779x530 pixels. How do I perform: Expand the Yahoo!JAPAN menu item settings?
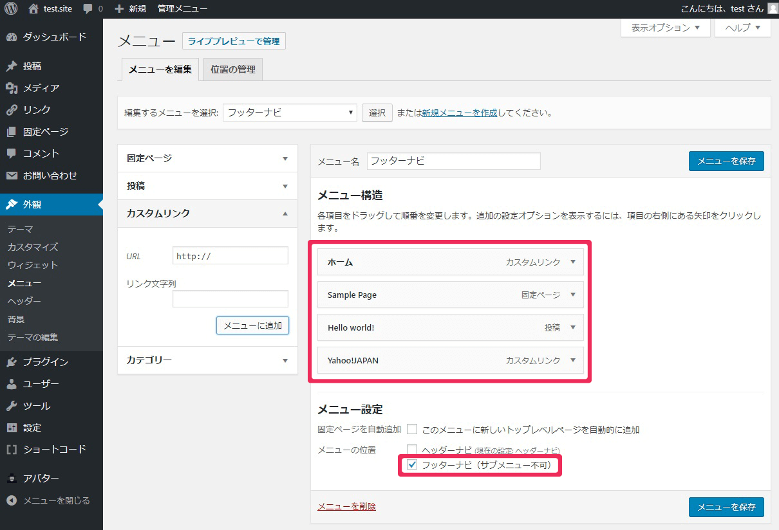pyautogui.click(x=572, y=360)
